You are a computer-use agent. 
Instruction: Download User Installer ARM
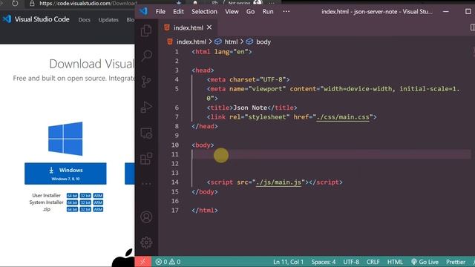[x=98, y=196]
